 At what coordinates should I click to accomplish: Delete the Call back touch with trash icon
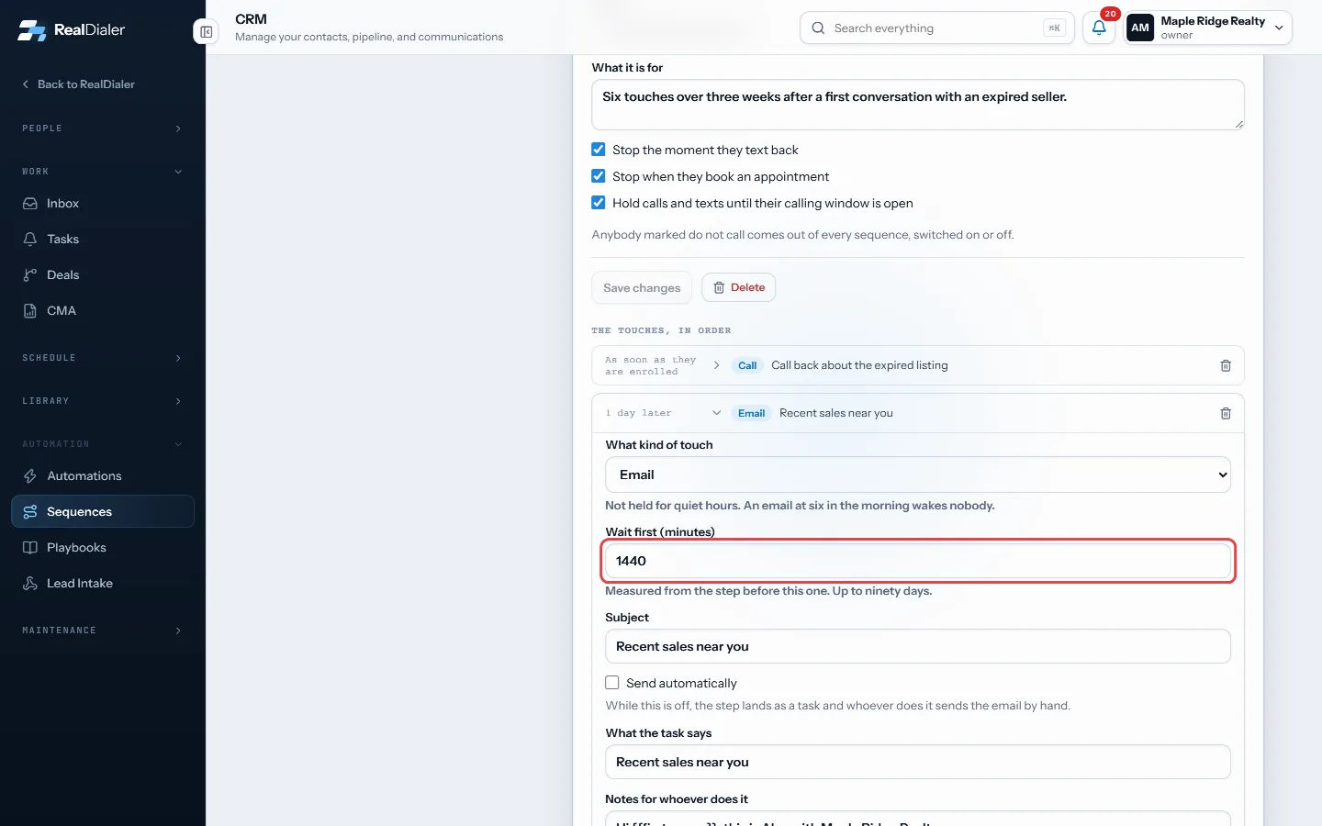click(x=1226, y=365)
